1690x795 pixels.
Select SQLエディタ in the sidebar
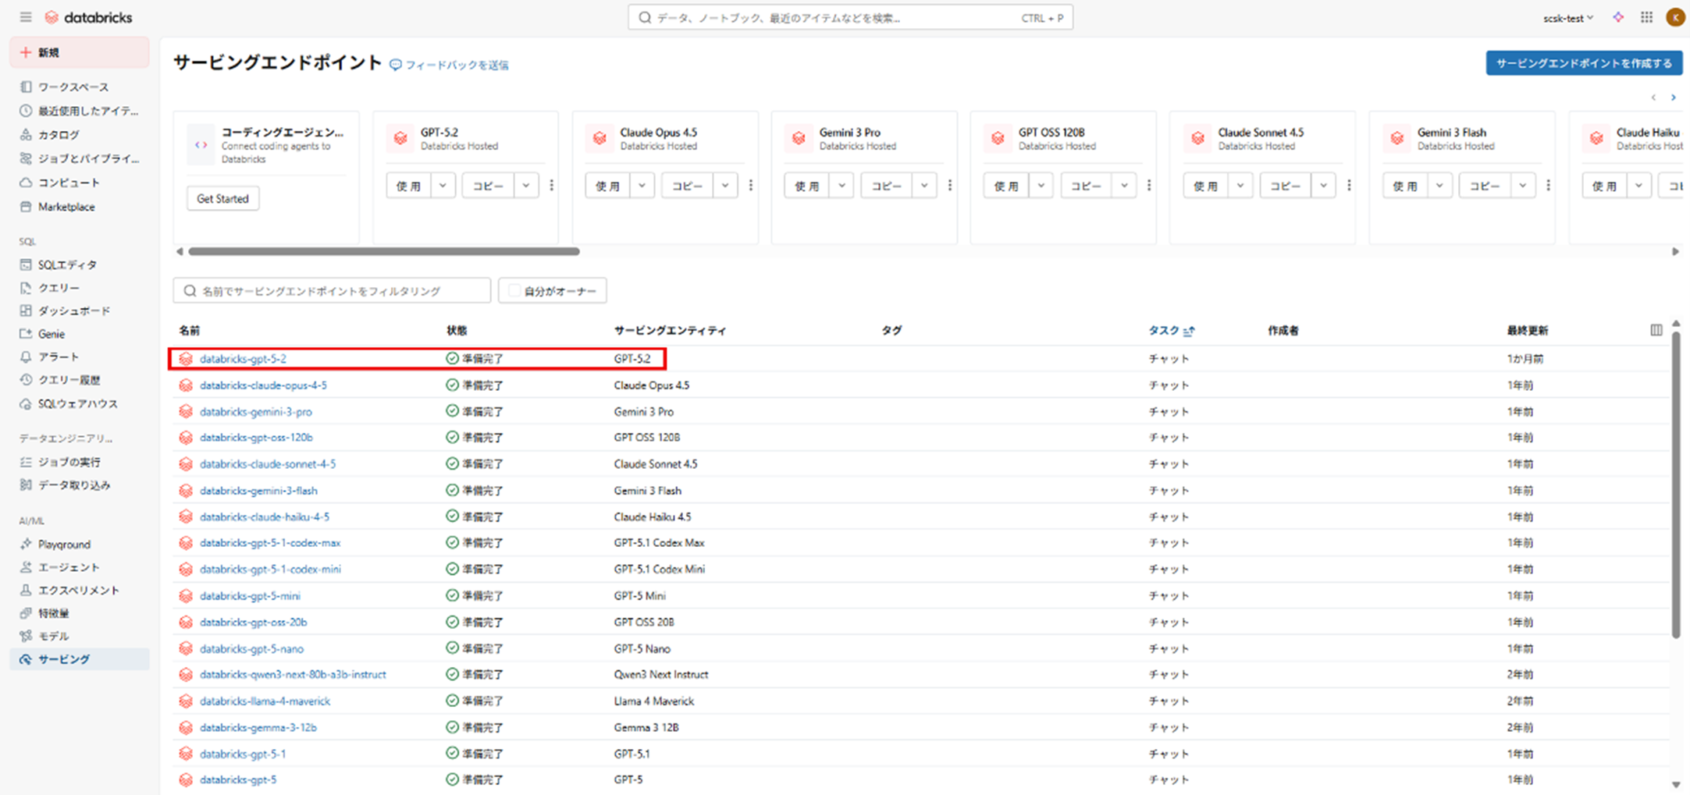67,264
